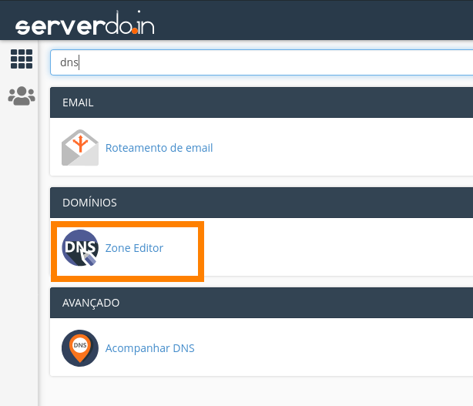
Task: Collapse the DOMÍNIOS section header
Action: coord(262,203)
